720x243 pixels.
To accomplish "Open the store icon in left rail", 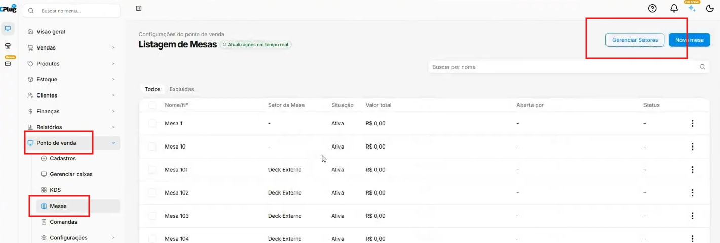I will [8, 46].
